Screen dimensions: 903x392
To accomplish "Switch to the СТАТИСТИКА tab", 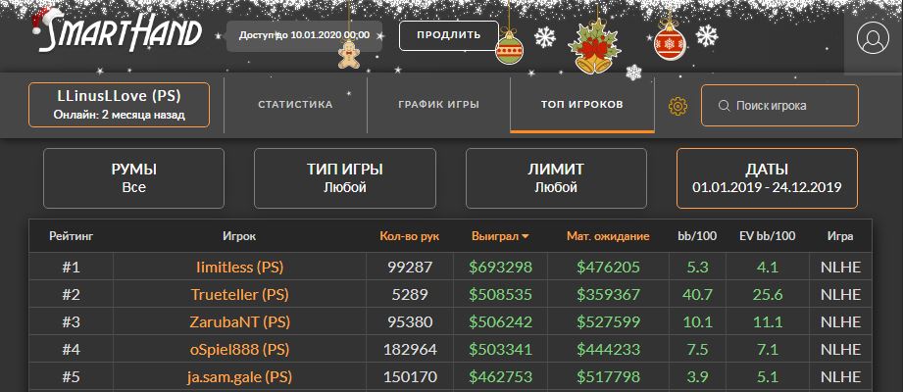I will (295, 104).
